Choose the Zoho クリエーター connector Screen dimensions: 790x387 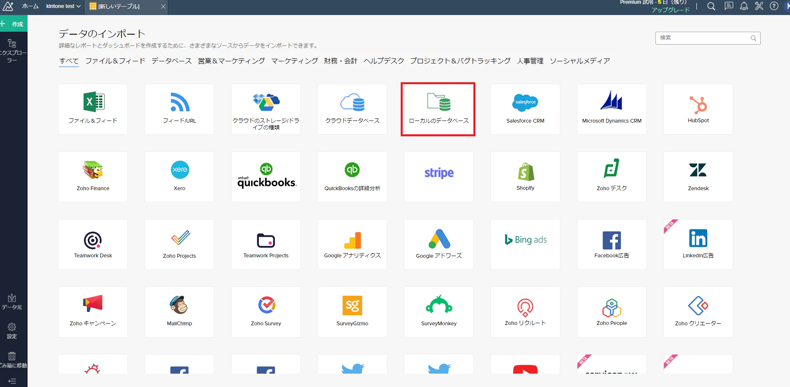[x=698, y=312]
